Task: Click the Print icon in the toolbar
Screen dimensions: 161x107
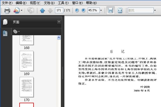Action: (x=7, y=10)
